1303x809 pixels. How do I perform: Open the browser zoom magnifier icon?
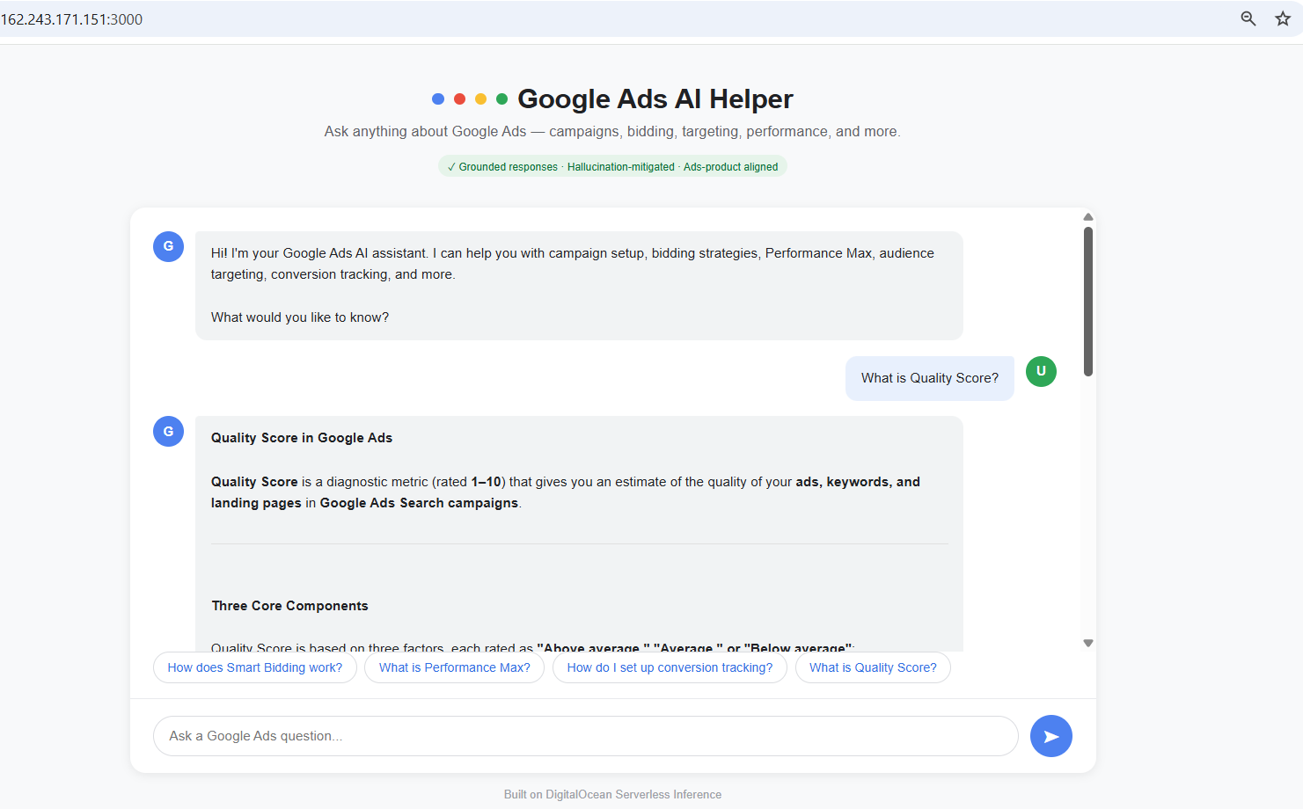click(x=1248, y=18)
